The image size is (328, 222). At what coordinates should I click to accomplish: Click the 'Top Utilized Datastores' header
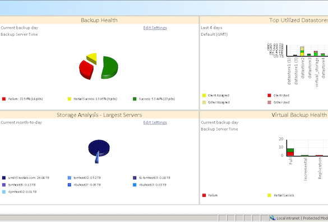tap(298, 20)
